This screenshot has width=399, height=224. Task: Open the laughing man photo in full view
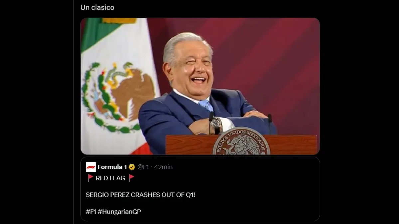coord(200,86)
